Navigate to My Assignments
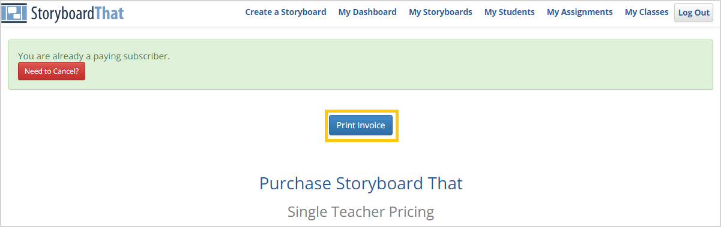 click(580, 12)
